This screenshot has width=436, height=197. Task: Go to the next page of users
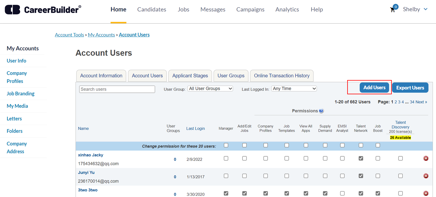[x=421, y=102]
